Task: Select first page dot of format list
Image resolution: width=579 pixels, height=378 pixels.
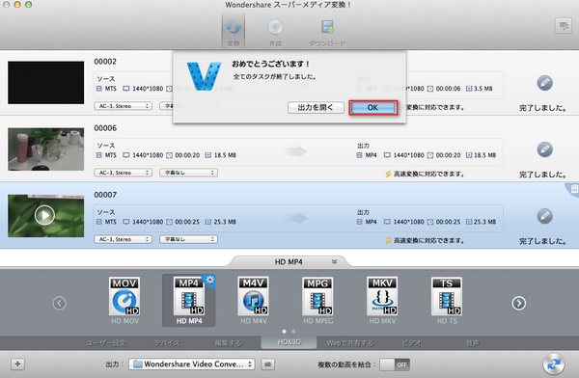Action: click(x=284, y=331)
